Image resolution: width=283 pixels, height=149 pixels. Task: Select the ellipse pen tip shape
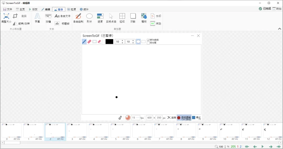coord(138,42)
